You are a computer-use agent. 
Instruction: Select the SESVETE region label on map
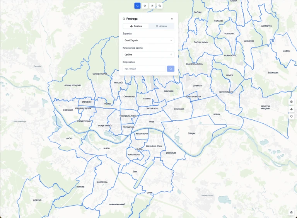point(230,75)
